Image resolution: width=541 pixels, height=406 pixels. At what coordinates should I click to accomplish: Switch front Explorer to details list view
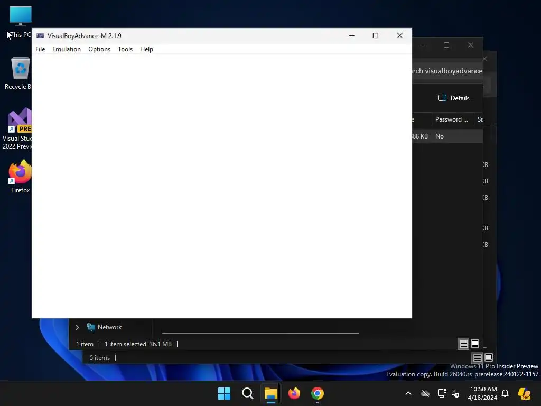463,344
